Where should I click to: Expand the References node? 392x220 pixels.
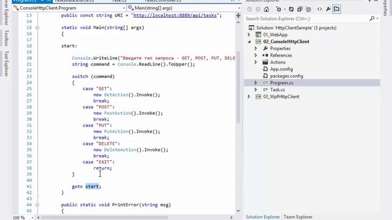(x=256, y=56)
